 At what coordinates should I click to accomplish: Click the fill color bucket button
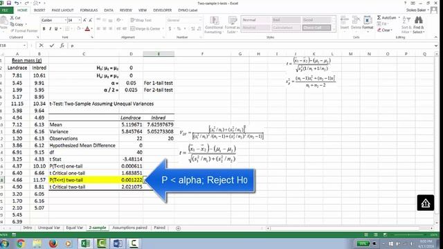tap(78, 28)
